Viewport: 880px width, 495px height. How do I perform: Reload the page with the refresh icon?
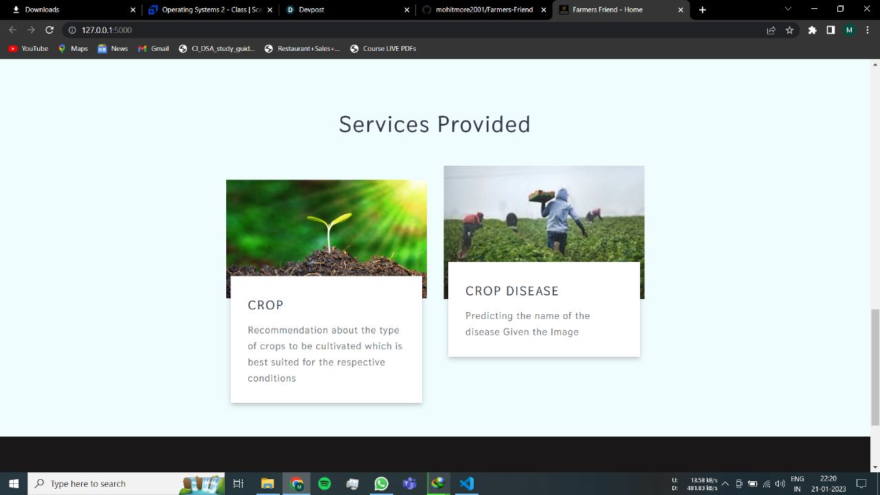pyautogui.click(x=49, y=30)
